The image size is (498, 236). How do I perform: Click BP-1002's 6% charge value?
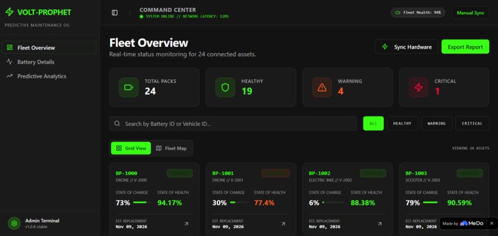coord(314,203)
